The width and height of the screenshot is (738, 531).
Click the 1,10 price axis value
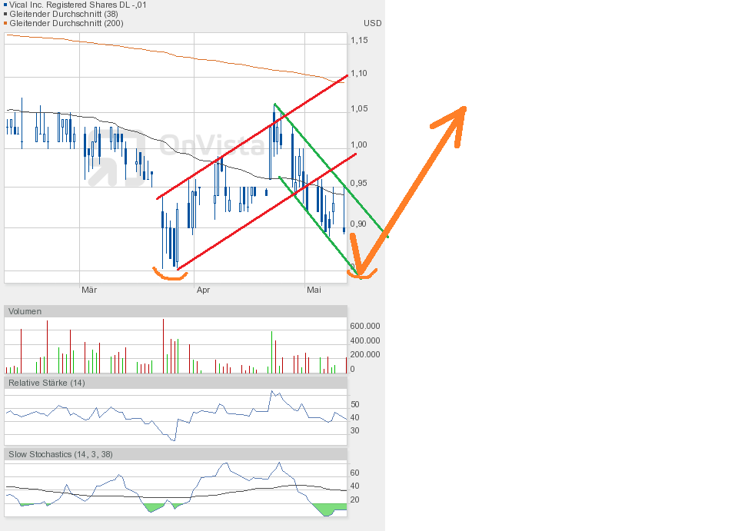click(x=359, y=73)
